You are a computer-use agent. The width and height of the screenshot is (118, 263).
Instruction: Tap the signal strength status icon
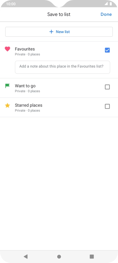106,4
